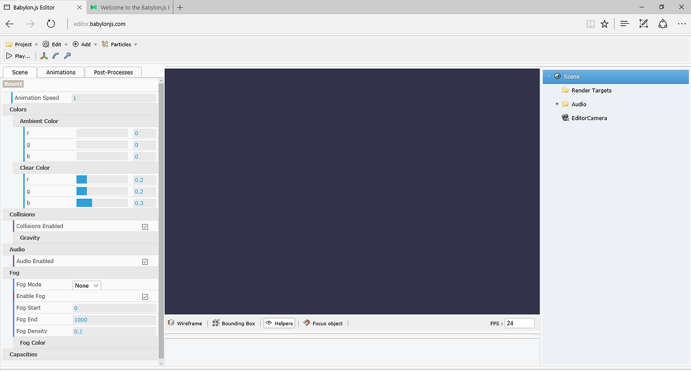The width and height of the screenshot is (691, 371).
Task: Toggle Bounding Box display
Action: (x=233, y=323)
